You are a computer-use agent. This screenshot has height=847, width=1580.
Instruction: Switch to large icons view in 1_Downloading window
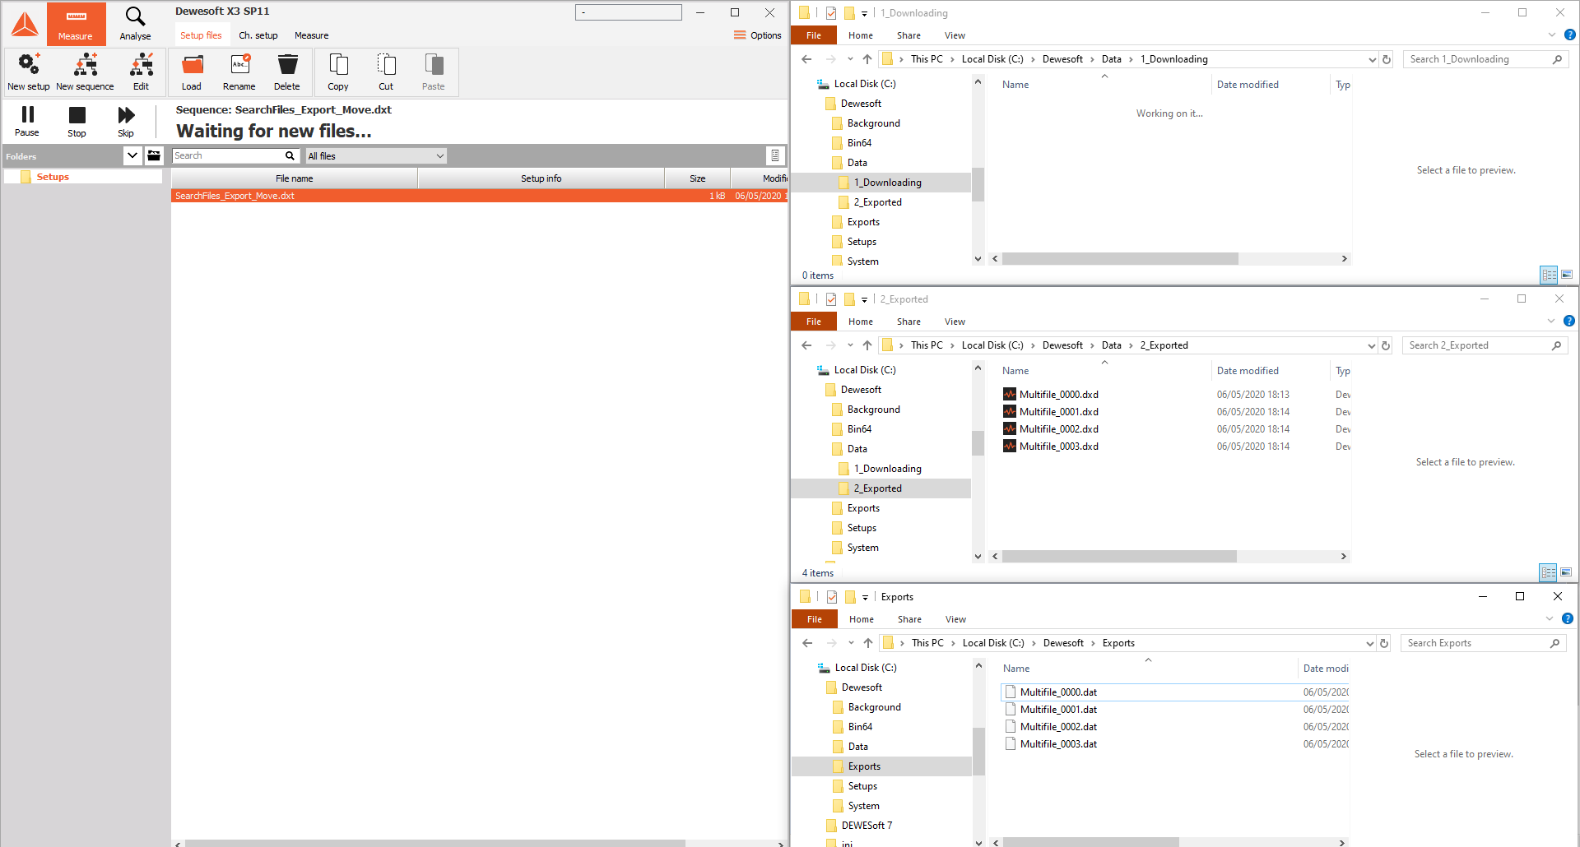click(1567, 275)
